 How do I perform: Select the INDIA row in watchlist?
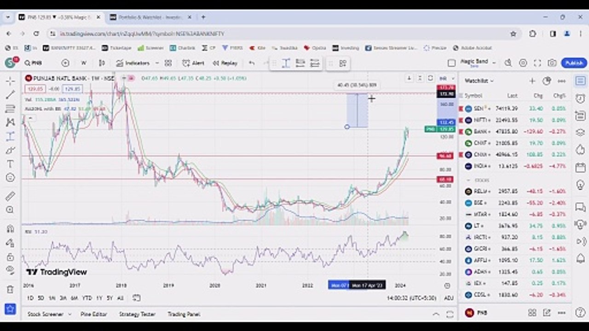[x=515, y=166]
